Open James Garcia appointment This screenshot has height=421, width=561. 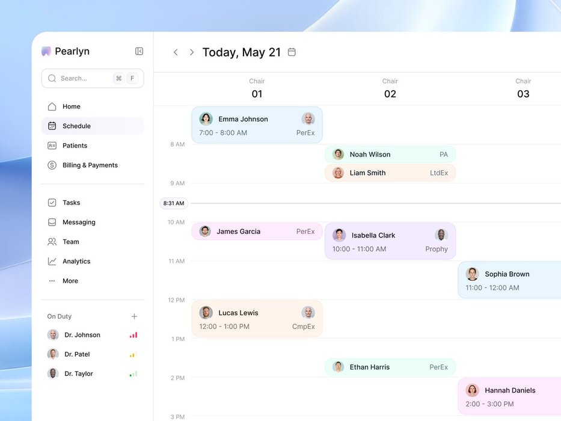click(x=257, y=232)
